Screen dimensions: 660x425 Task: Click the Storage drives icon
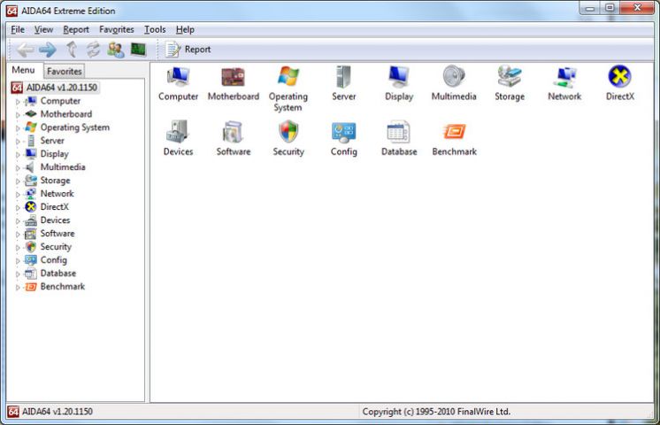pos(510,78)
